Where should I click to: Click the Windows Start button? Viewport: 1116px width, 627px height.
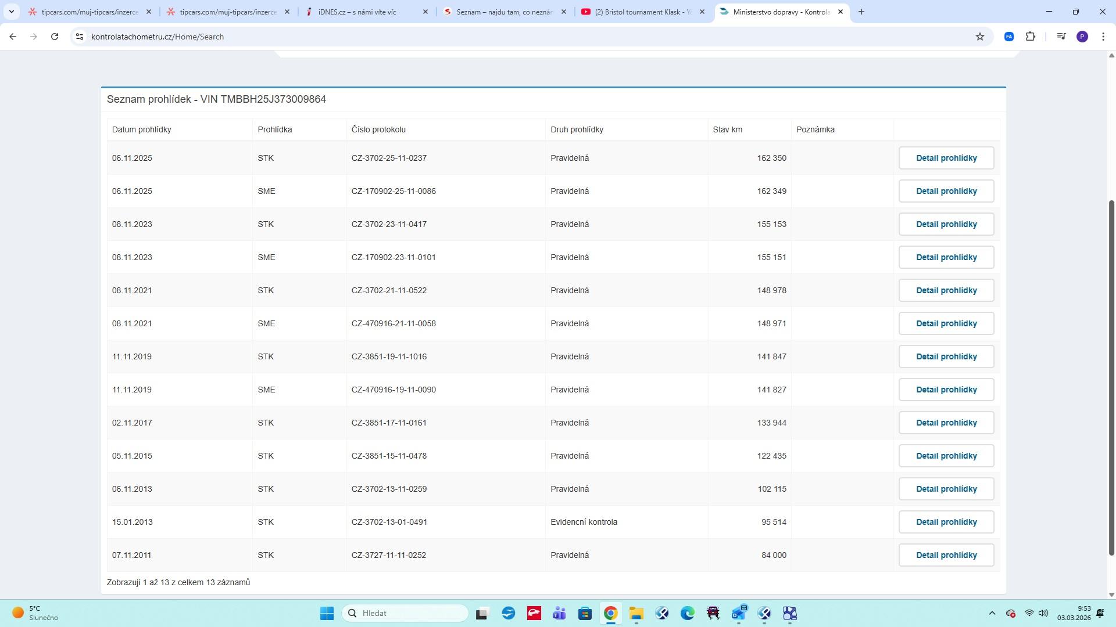pyautogui.click(x=327, y=614)
